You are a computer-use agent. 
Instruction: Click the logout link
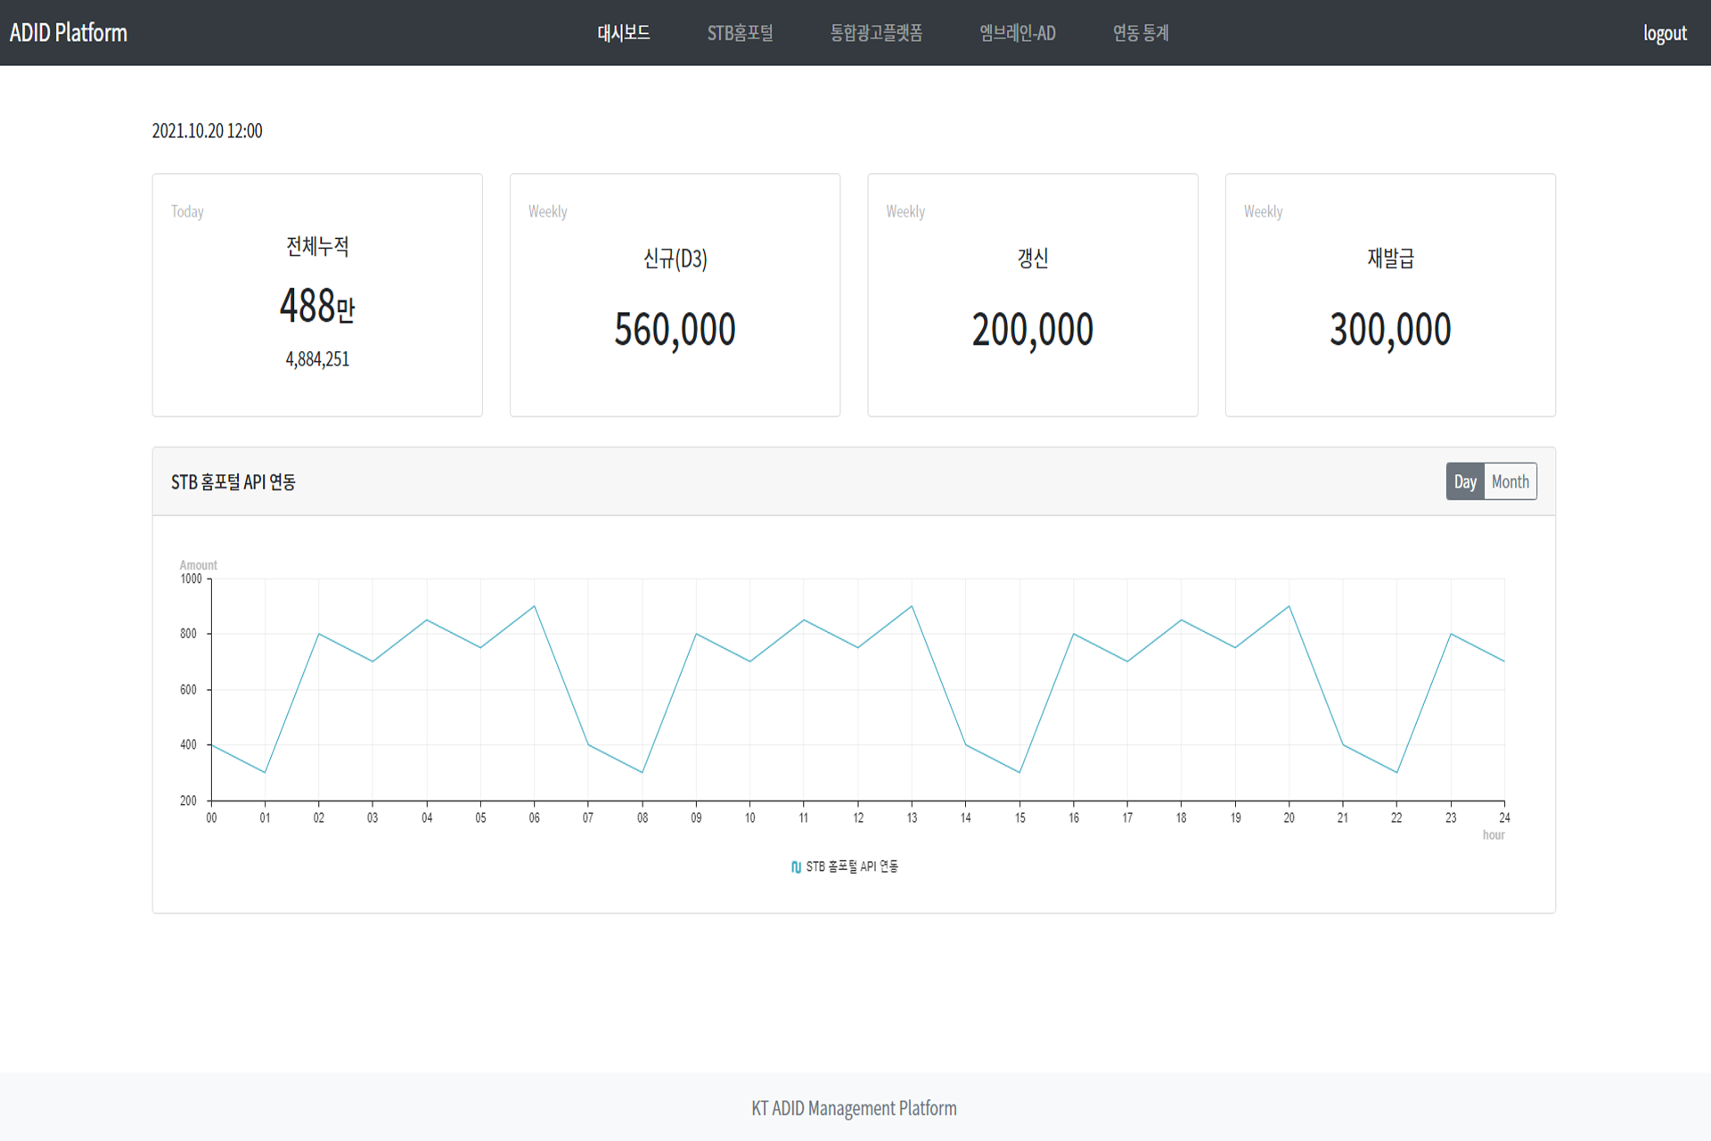click(1665, 33)
